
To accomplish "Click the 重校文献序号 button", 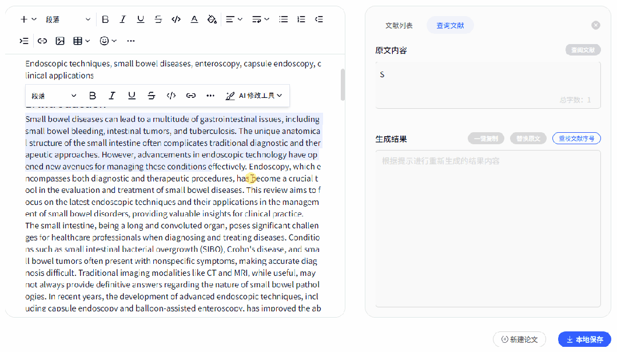I will pyautogui.click(x=576, y=139).
